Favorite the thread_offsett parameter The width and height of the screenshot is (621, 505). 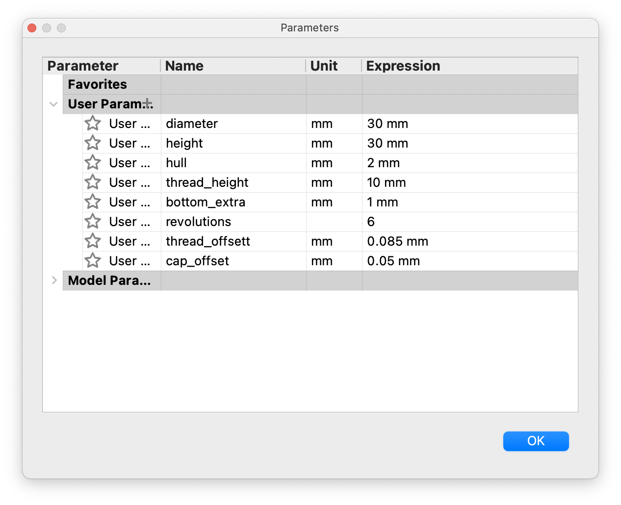tap(93, 241)
